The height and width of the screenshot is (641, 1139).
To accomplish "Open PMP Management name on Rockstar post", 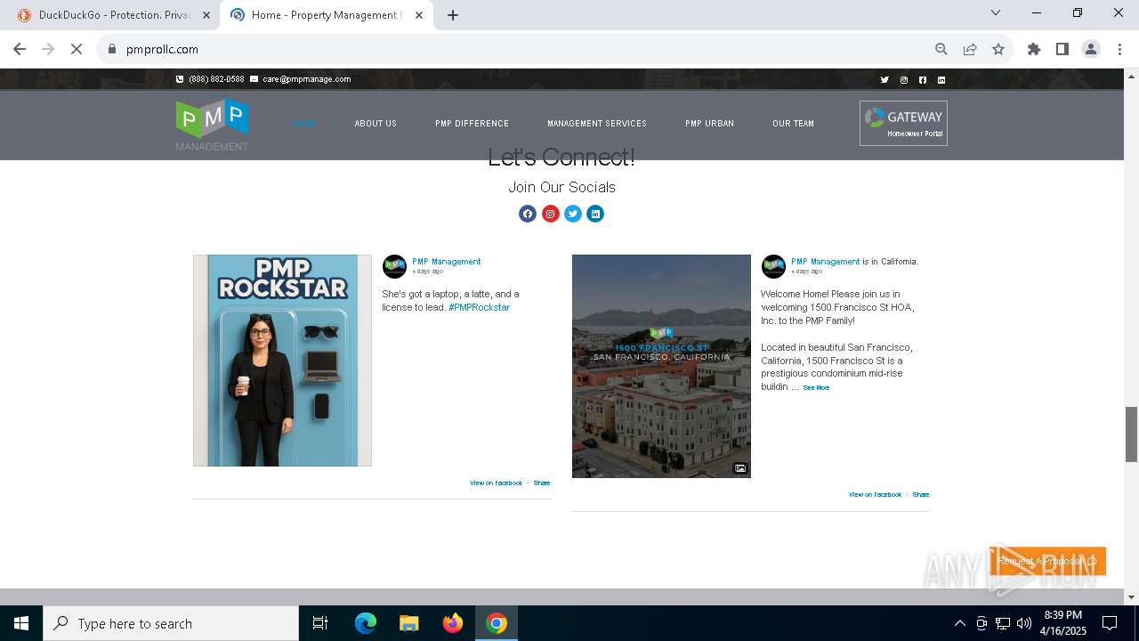I will [446, 262].
